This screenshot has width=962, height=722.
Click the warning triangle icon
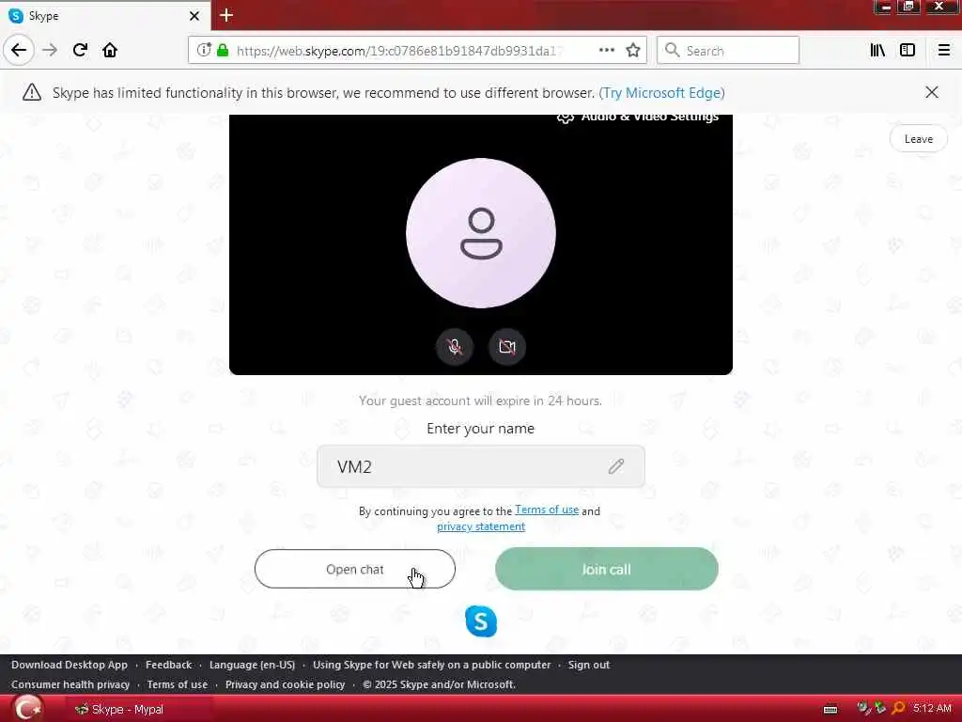32,93
